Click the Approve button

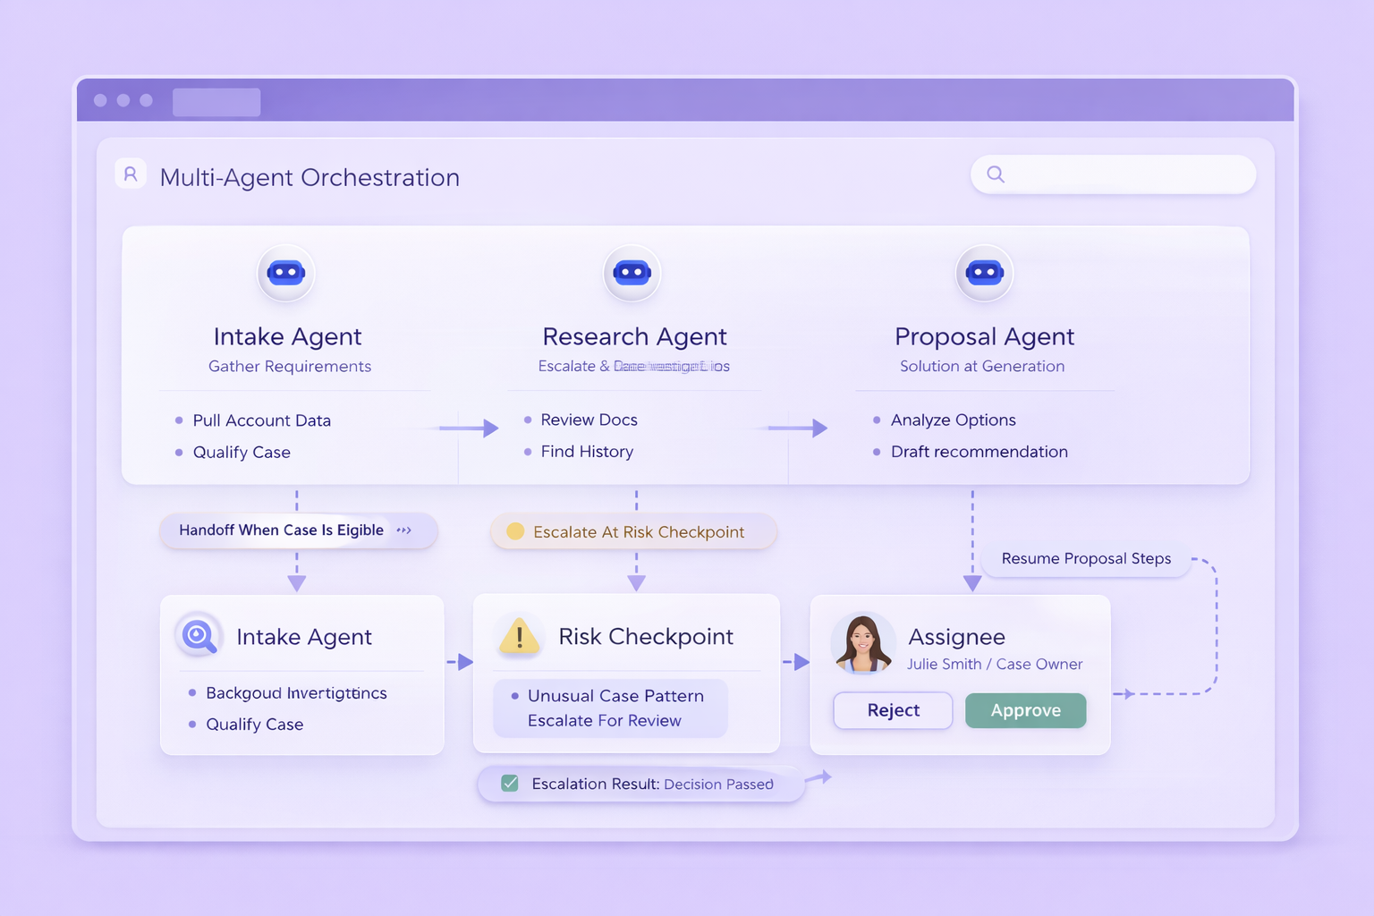point(1025,710)
